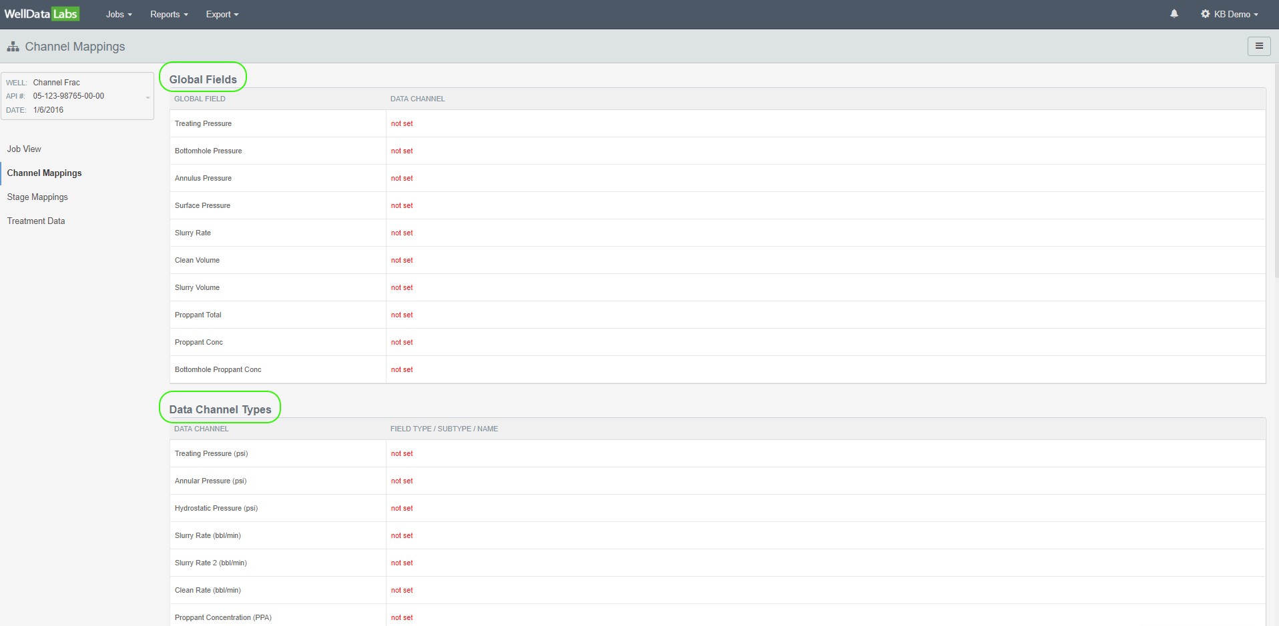Click the Channel Mappings sitemap icon
Image resolution: width=1279 pixels, height=626 pixels.
[x=13, y=47]
